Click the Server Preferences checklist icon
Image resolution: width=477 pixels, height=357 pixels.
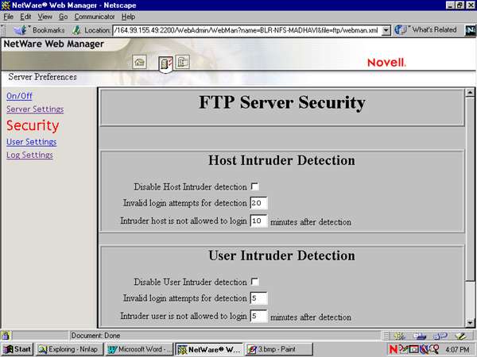(x=165, y=64)
